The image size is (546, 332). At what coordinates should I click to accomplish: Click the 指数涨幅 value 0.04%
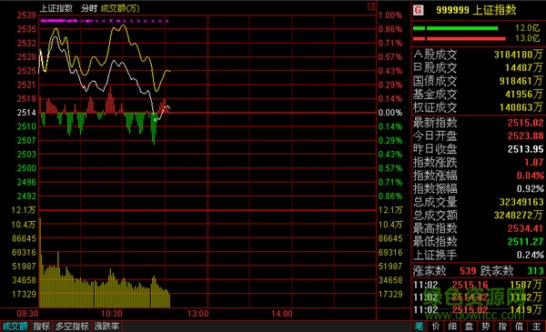pyautogui.click(x=530, y=176)
